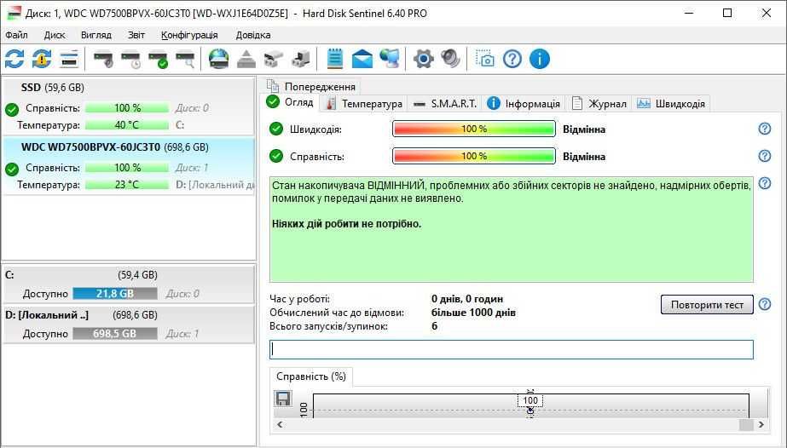787x448 pixels.
Task: Click the chart scrollbar left arrow
Action: coord(280,424)
